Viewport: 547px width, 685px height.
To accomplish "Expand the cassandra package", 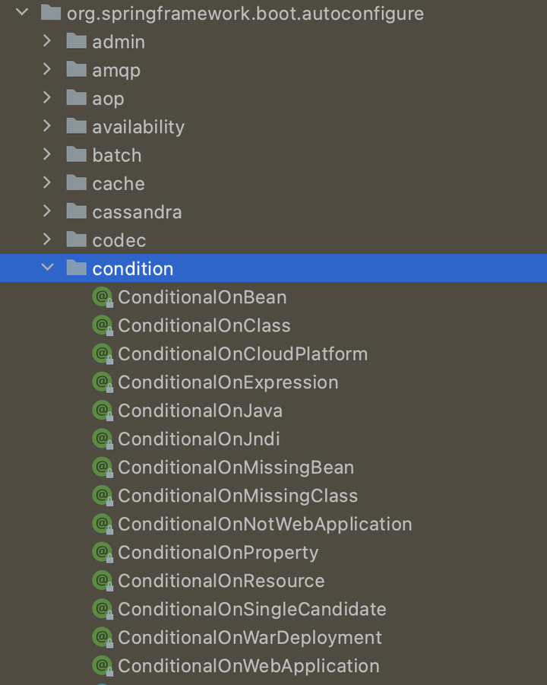I will (x=47, y=211).
